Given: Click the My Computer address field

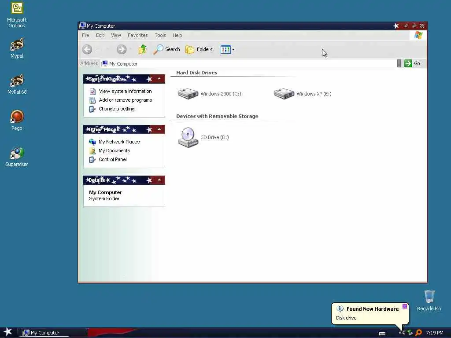Looking at the screenshot, I should 248,63.
